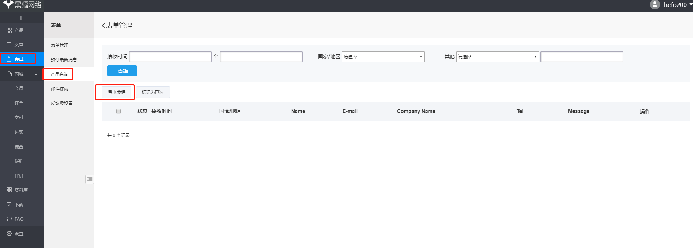Toggle the submenu panel collapse button

[90, 179]
